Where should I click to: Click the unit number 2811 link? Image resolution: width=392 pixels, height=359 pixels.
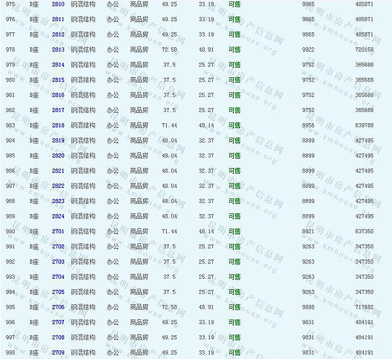tap(58, 19)
